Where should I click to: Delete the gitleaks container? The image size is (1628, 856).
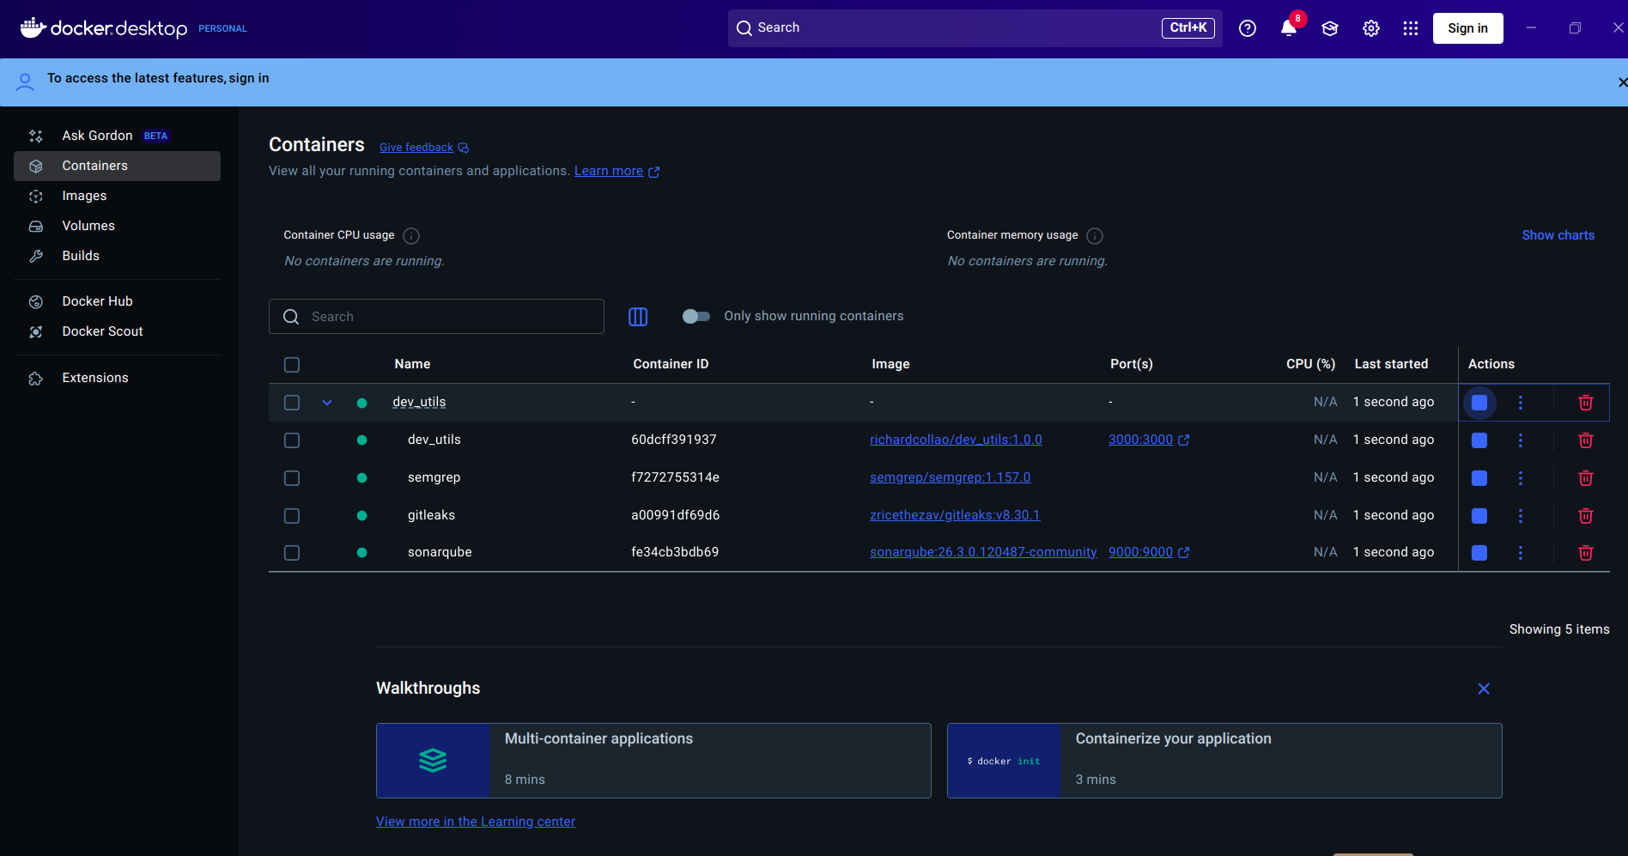coord(1586,516)
